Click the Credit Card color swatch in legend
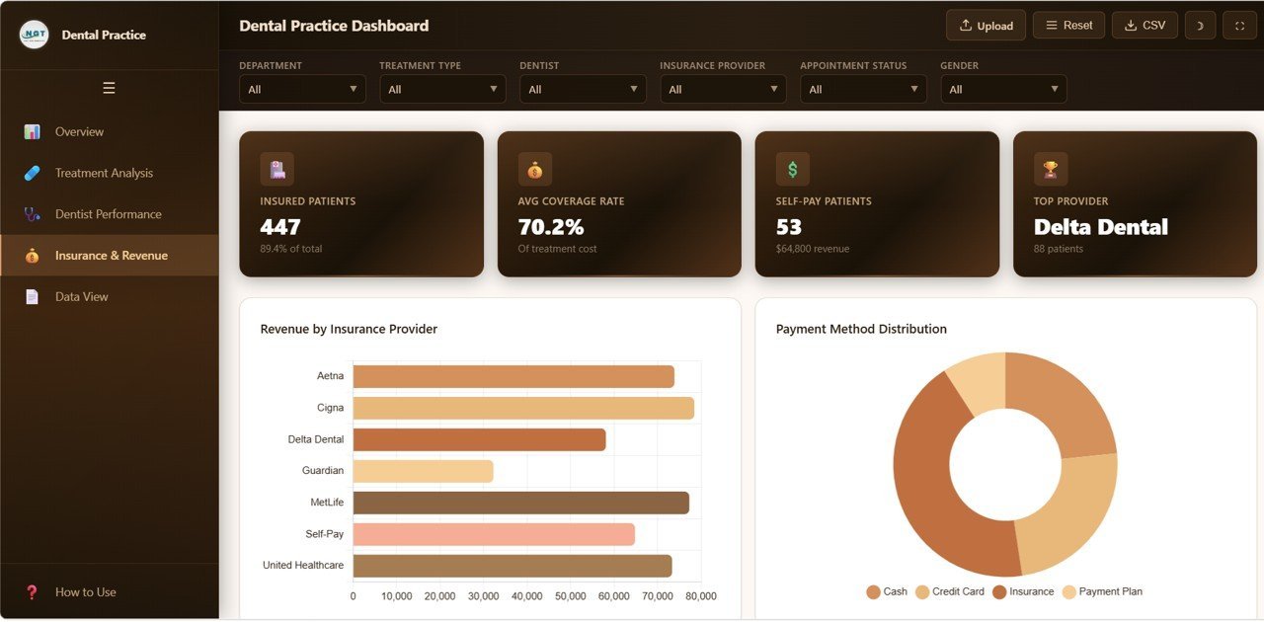The image size is (1264, 622). [x=923, y=590]
